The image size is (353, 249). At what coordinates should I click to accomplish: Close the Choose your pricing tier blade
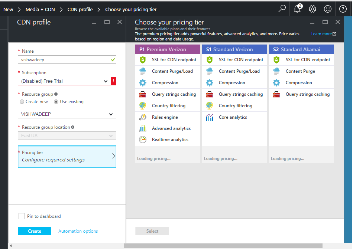click(x=337, y=22)
